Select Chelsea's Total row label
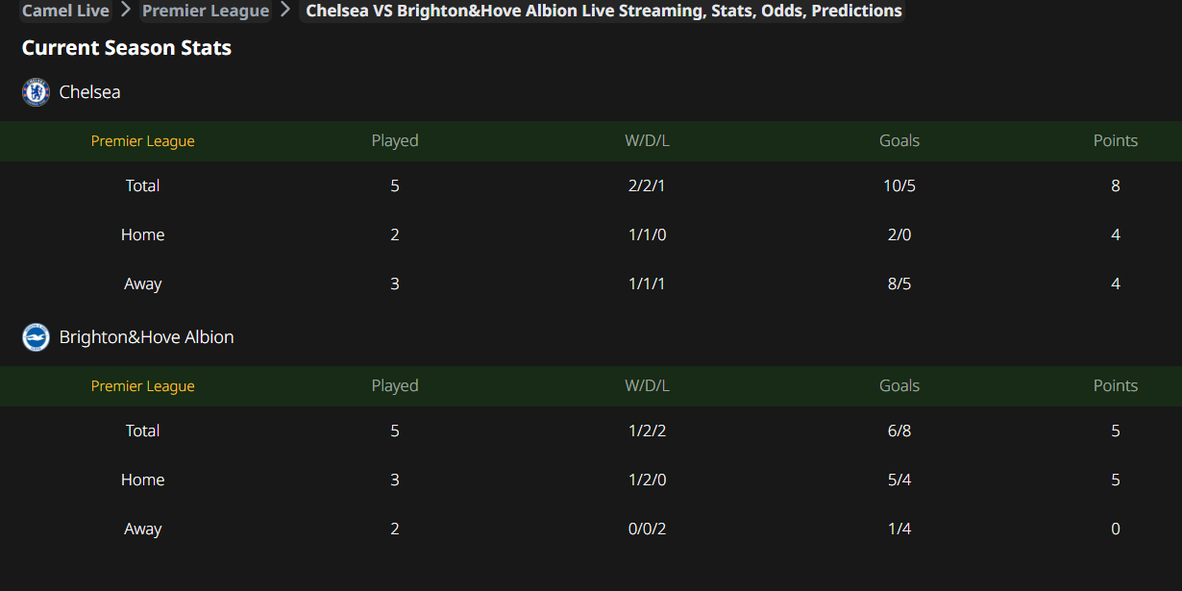This screenshot has height=591, width=1182. point(143,185)
